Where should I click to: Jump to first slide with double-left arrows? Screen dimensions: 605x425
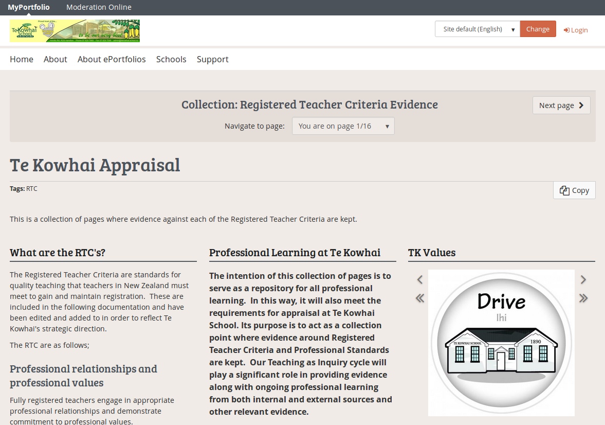coord(420,298)
